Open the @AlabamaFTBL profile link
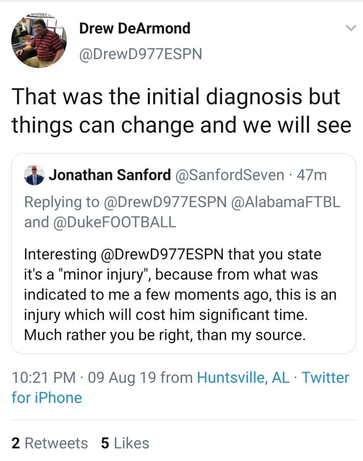Screen dimensions: 363x461 (285, 202)
